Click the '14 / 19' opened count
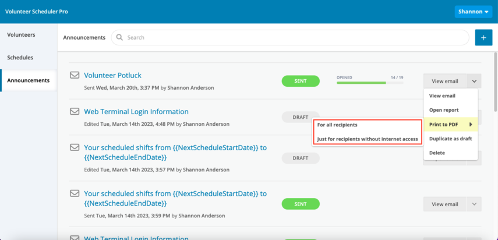498x240 pixels. (x=397, y=77)
